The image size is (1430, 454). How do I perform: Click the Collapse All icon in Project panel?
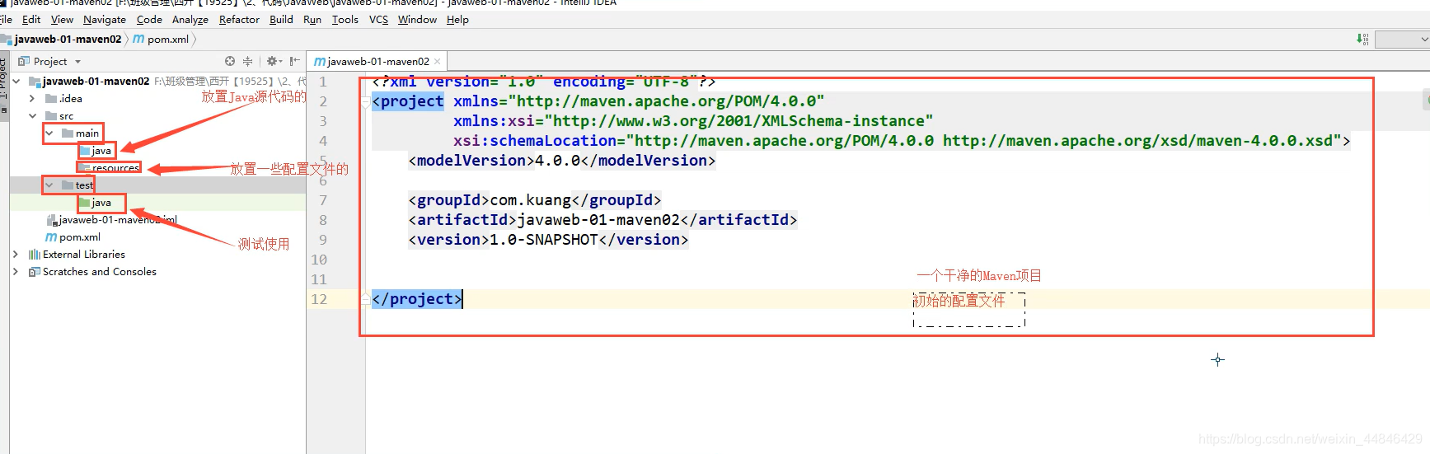click(x=247, y=61)
